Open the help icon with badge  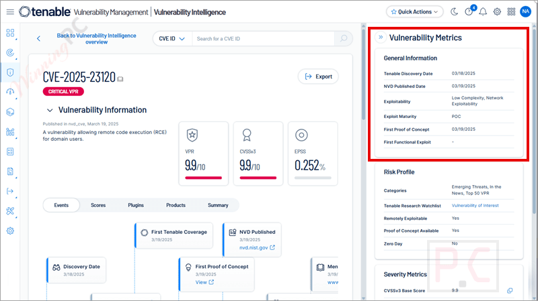tap(469, 11)
